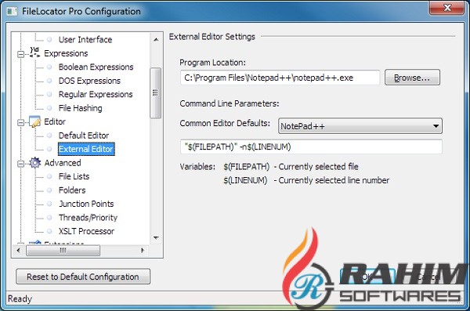
Task: Click tree horizontal scroll left arrow
Action: coord(19,251)
